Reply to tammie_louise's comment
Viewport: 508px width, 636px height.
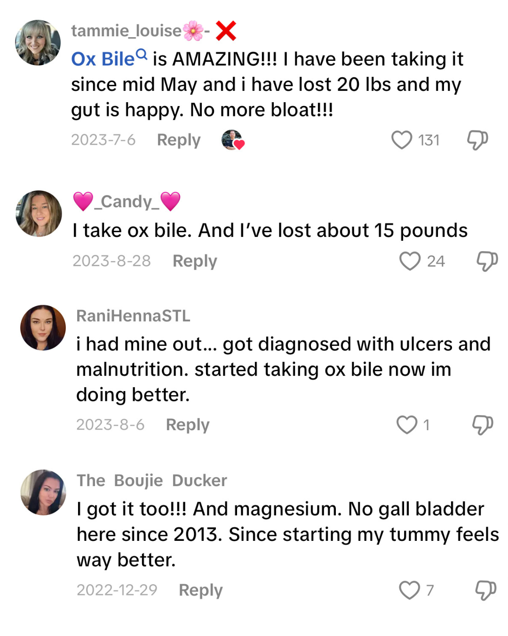(x=179, y=140)
